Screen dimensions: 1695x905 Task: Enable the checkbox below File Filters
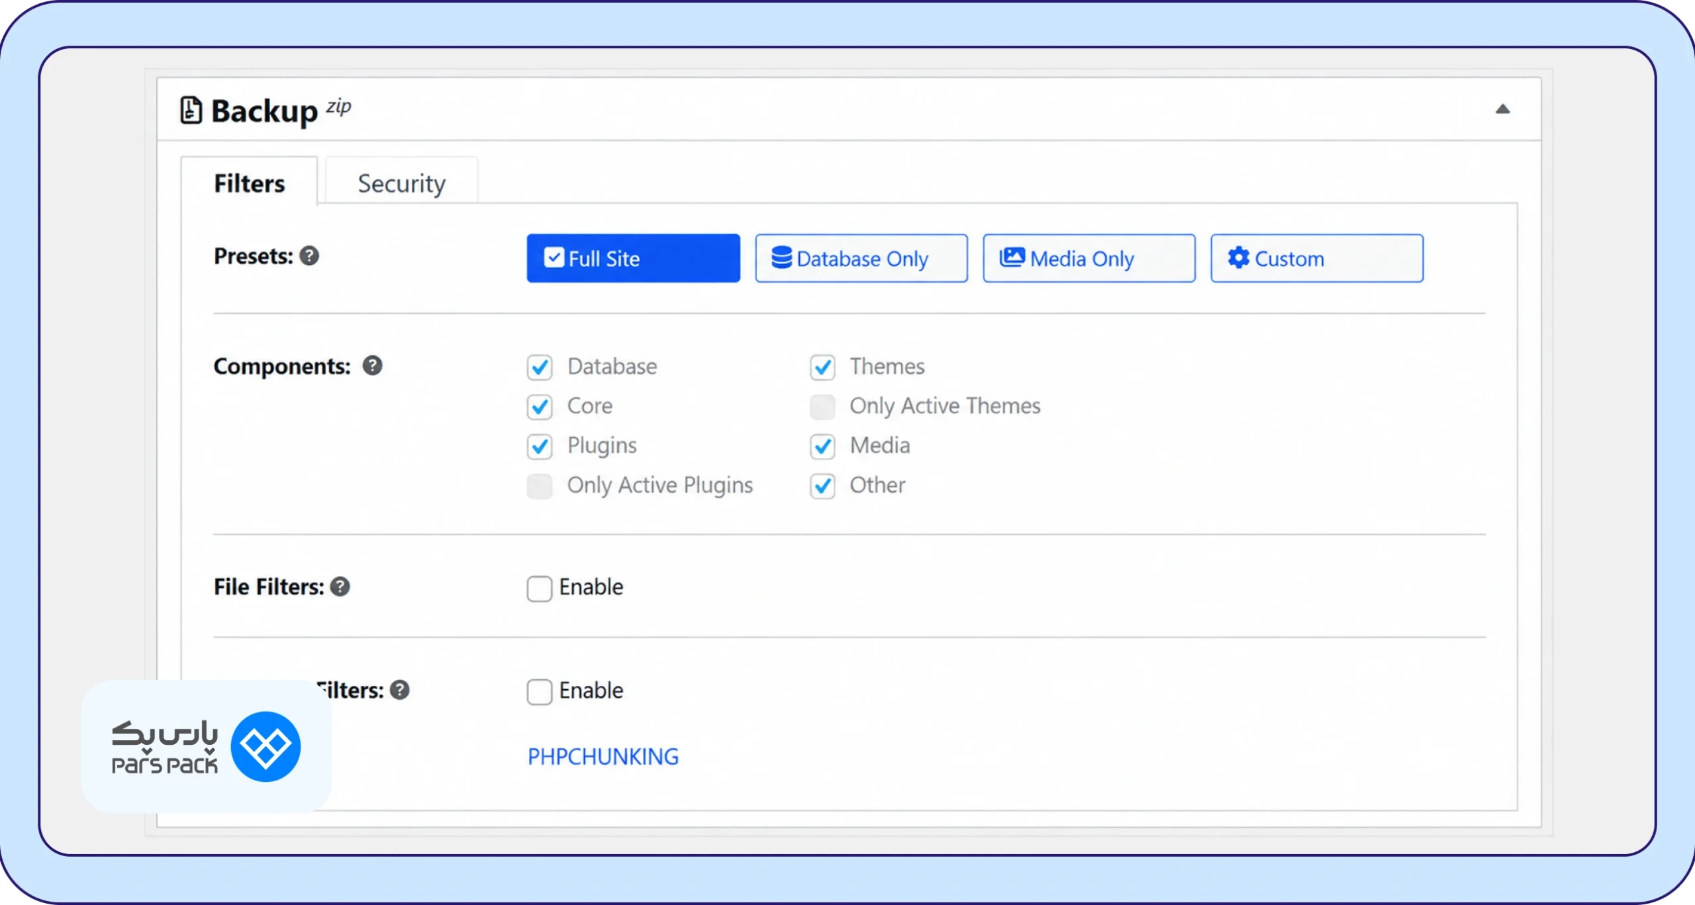[x=539, y=692]
